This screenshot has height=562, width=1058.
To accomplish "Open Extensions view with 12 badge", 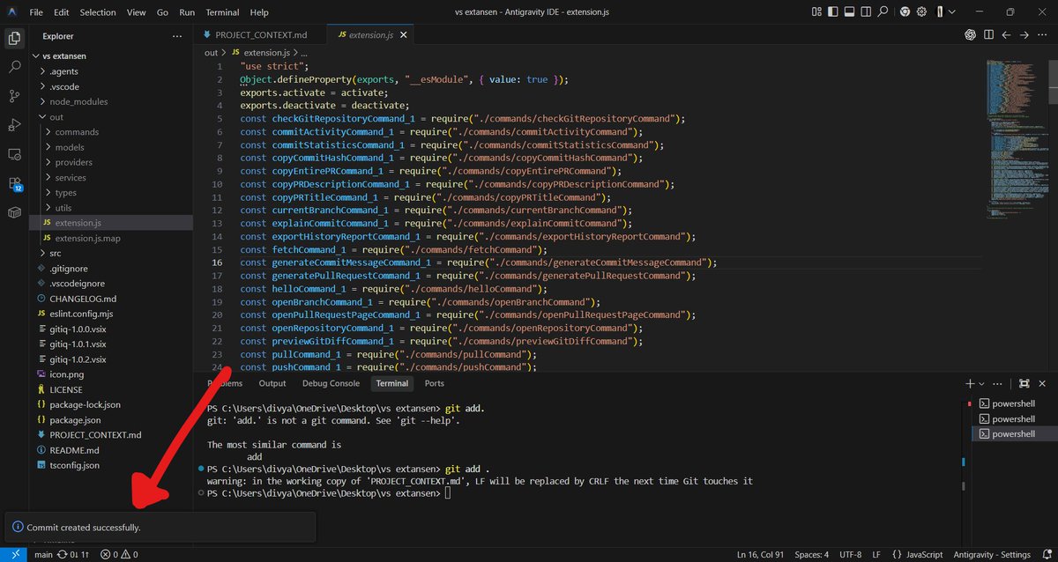I will (14, 183).
